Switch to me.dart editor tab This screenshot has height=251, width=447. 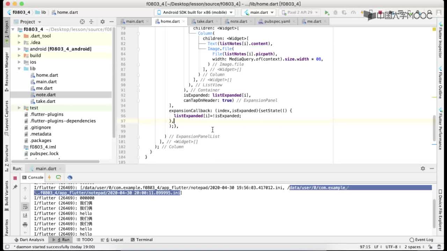click(314, 21)
